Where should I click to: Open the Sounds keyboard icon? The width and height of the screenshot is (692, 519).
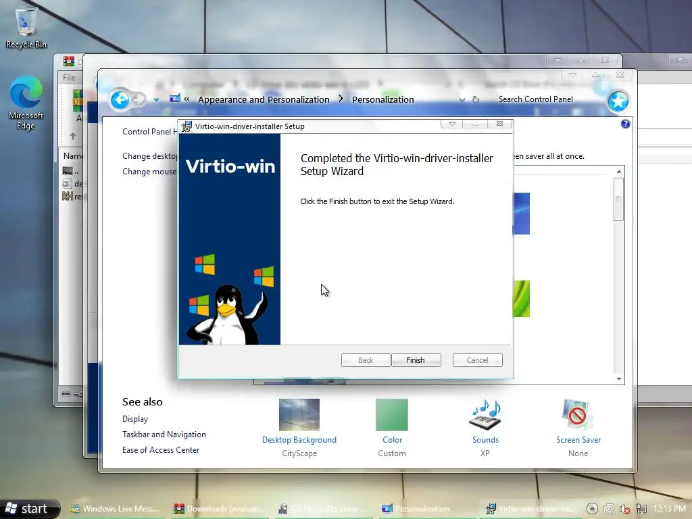[485, 415]
